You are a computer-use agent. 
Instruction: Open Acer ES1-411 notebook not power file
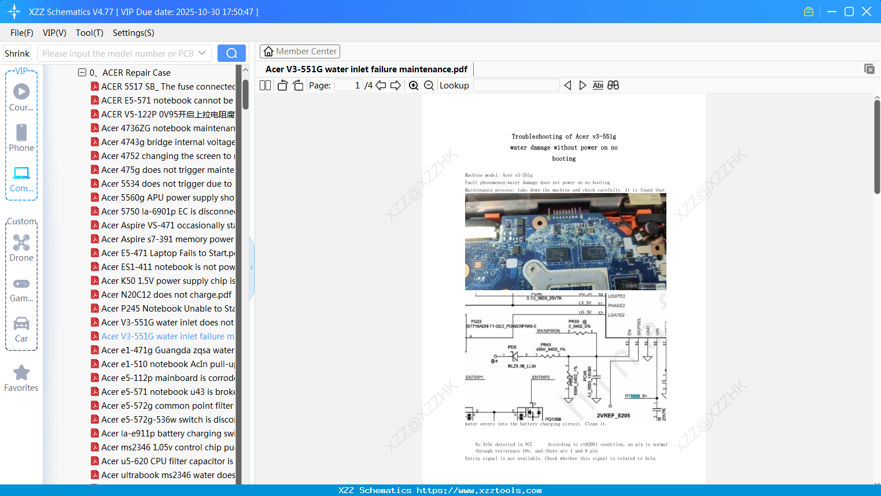coord(163,266)
